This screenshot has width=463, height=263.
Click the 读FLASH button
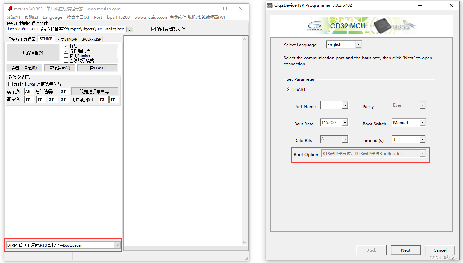97,68
